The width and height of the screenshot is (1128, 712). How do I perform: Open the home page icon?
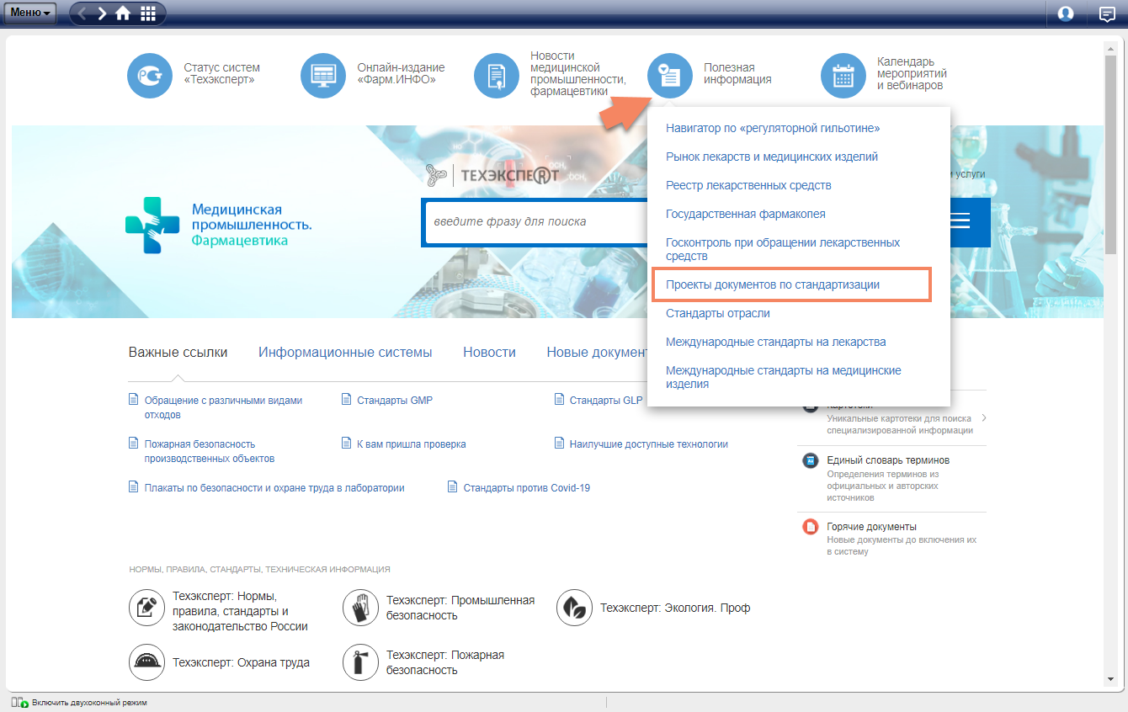click(x=123, y=13)
